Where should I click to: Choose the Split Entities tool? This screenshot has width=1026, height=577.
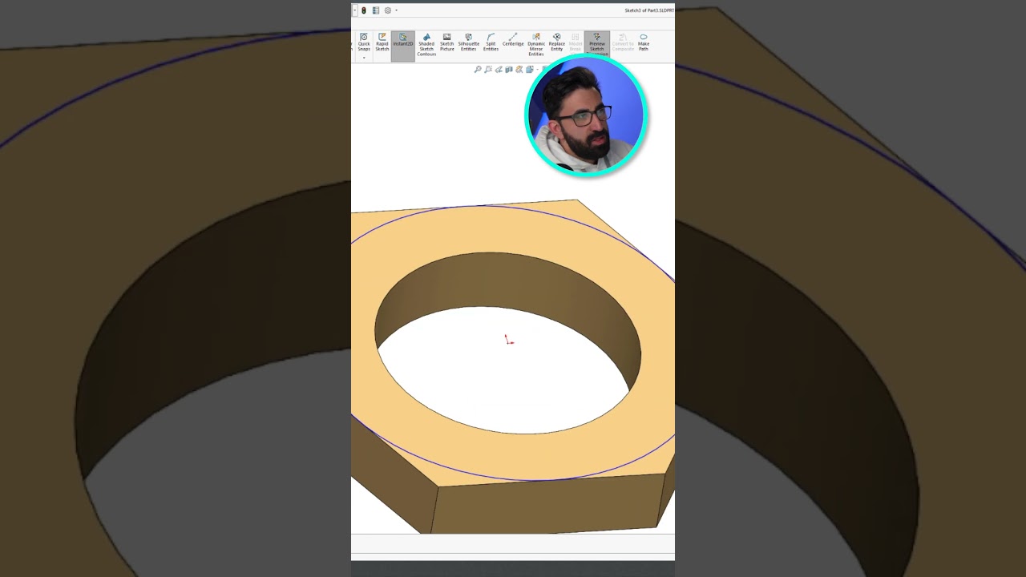click(491, 42)
